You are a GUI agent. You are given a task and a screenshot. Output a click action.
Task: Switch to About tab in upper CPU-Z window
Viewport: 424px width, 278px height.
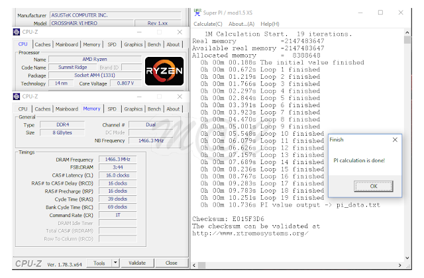click(173, 44)
